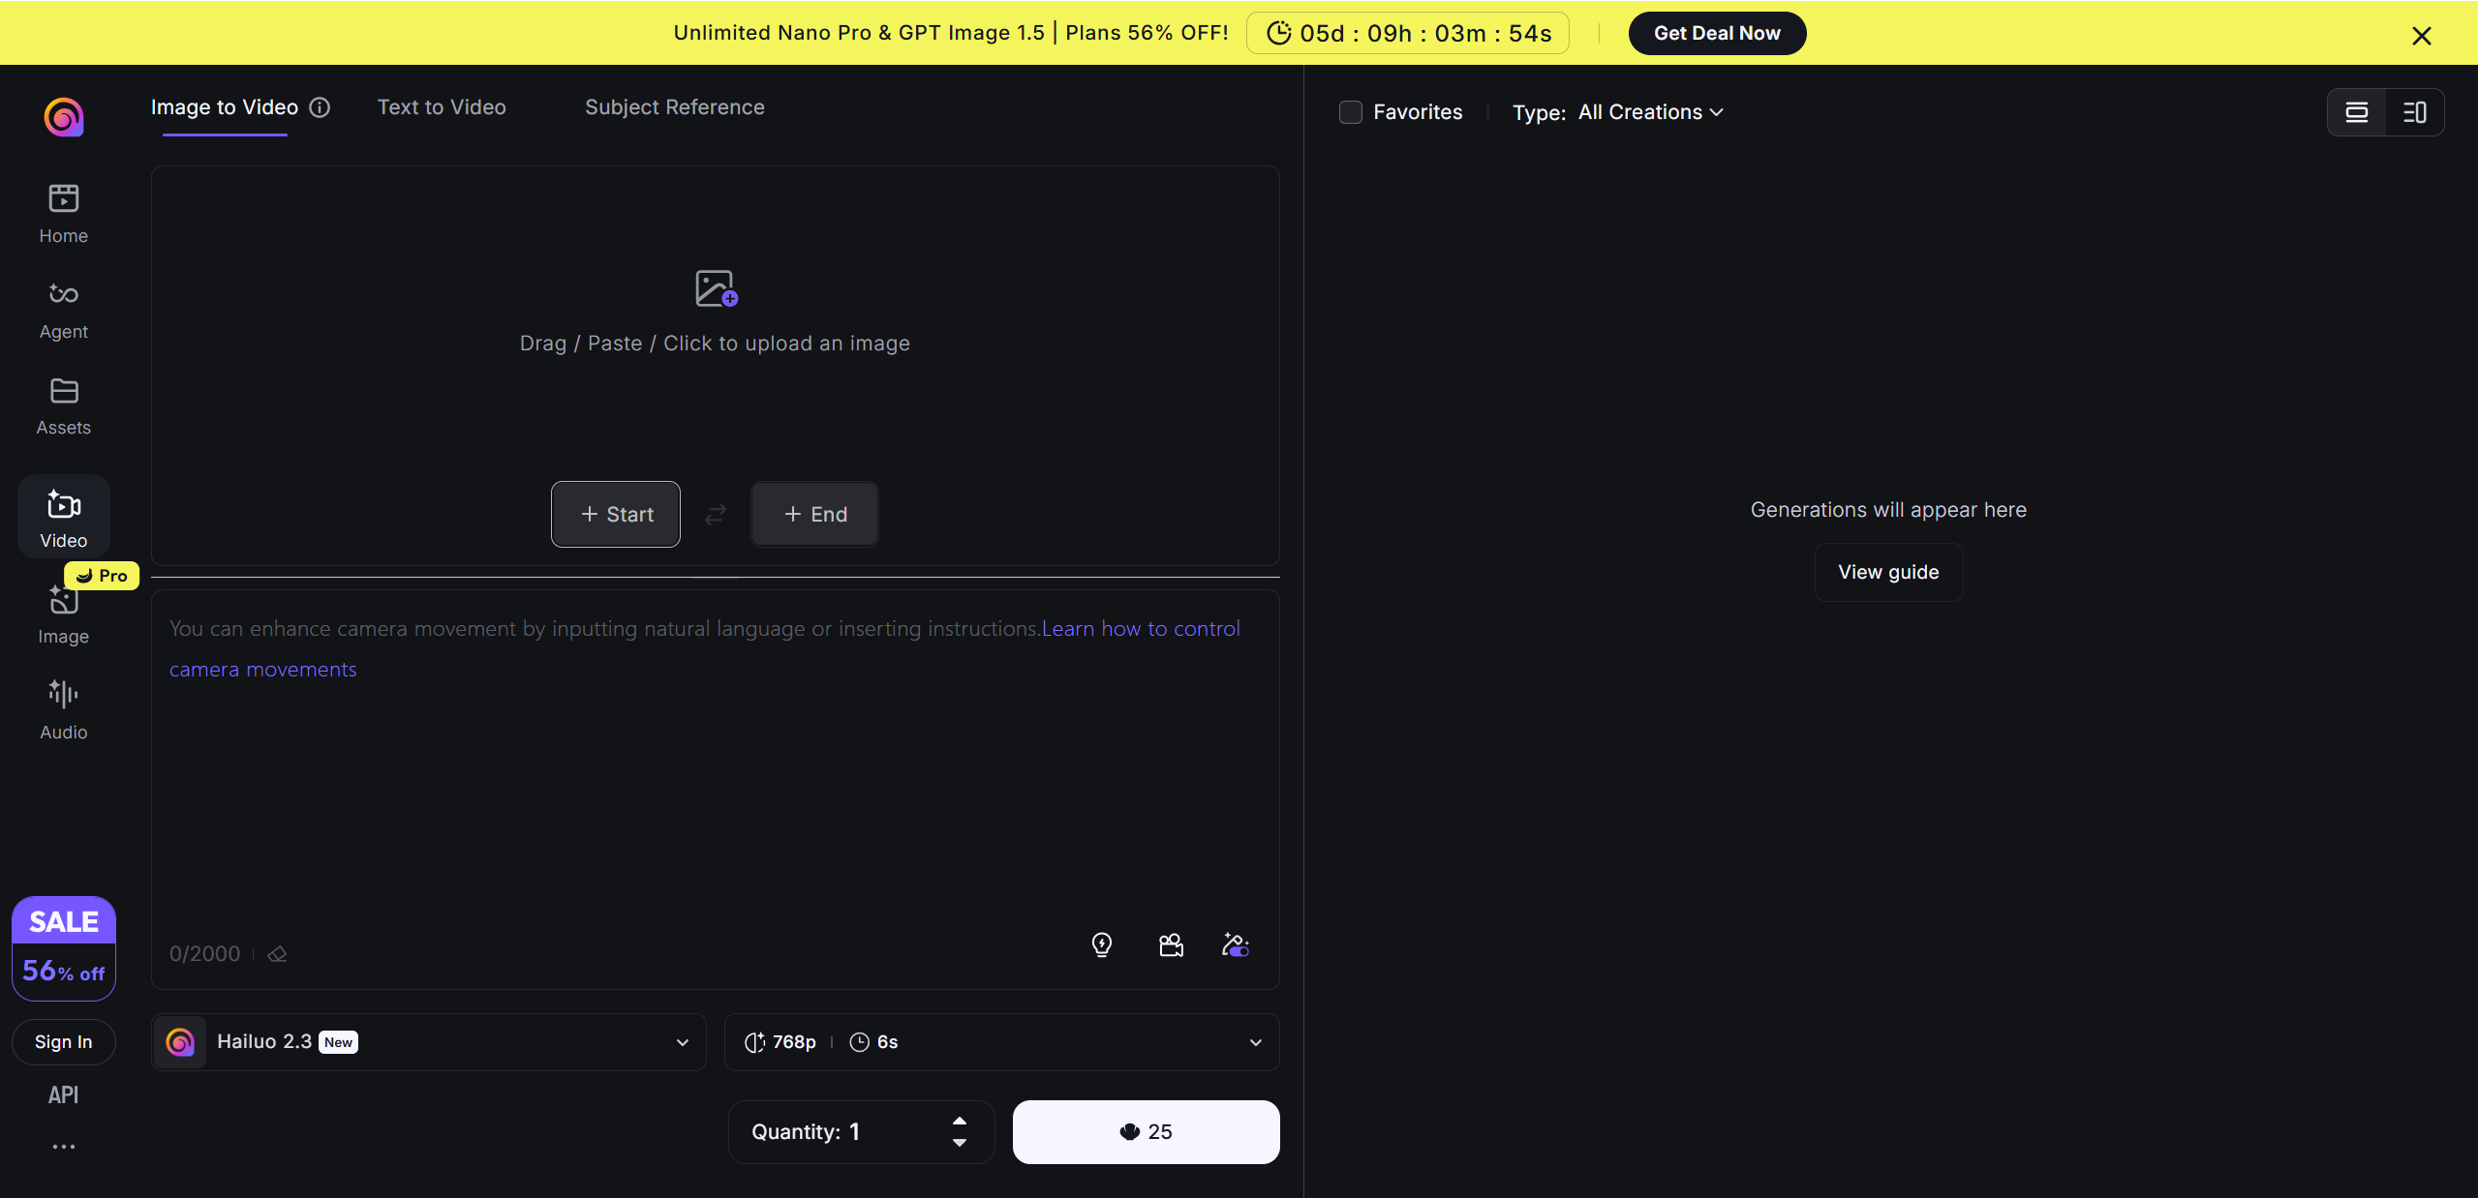The height and width of the screenshot is (1198, 2478).
Task: Clear the prompt using the eraser icon
Action: coord(278,953)
